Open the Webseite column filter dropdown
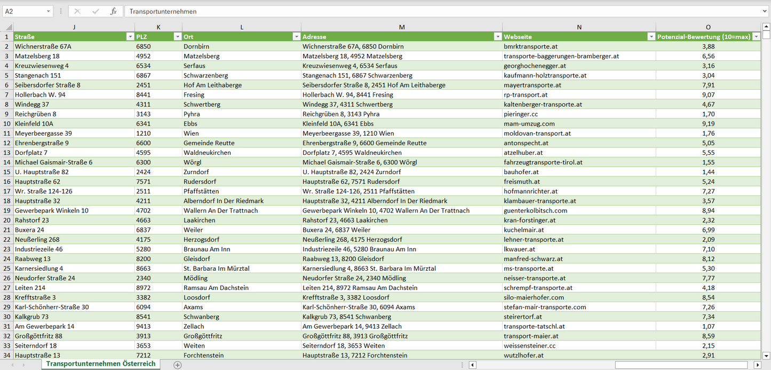 point(651,37)
